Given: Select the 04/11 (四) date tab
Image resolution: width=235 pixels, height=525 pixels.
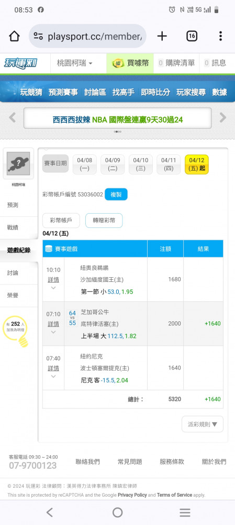Looking at the screenshot, I should pyautogui.click(x=169, y=164).
